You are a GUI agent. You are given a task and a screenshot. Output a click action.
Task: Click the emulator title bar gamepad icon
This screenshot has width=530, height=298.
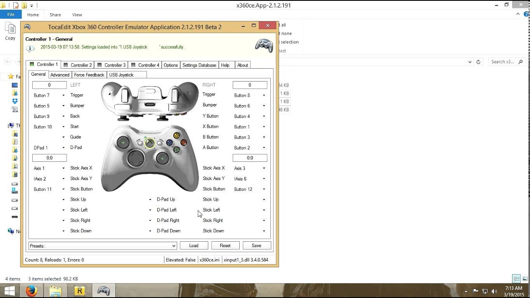coord(27,26)
